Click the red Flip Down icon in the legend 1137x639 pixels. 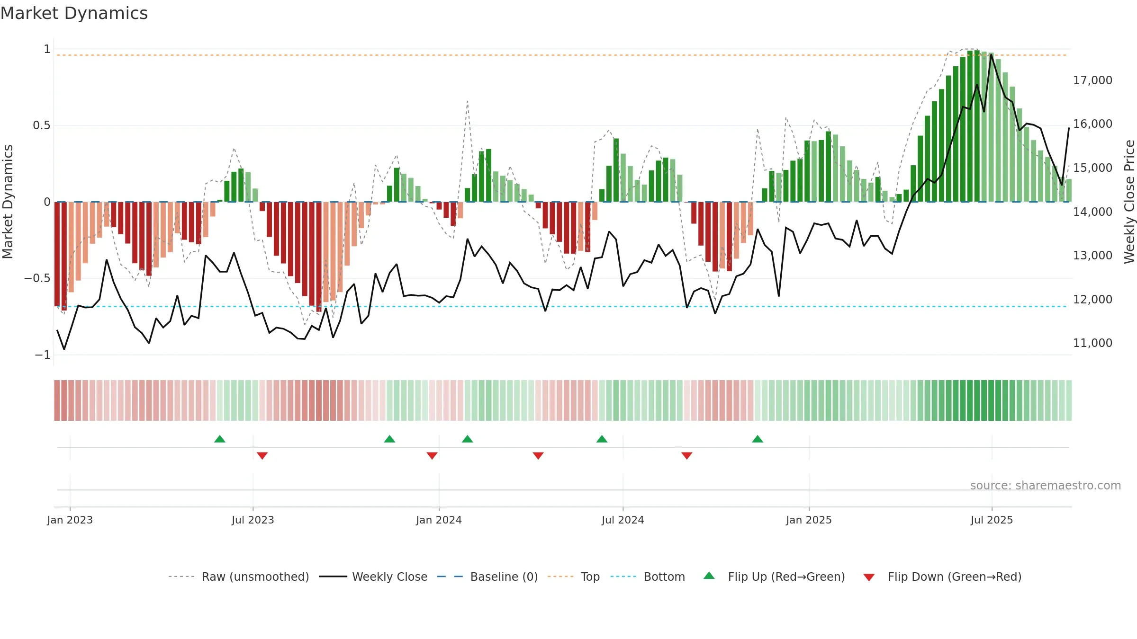click(x=869, y=577)
